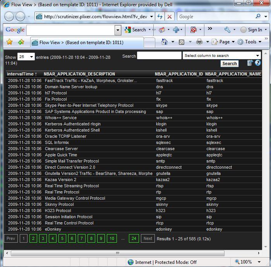The height and width of the screenshot is (267, 271).
Task: Click the Next page button
Action: (148, 238)
